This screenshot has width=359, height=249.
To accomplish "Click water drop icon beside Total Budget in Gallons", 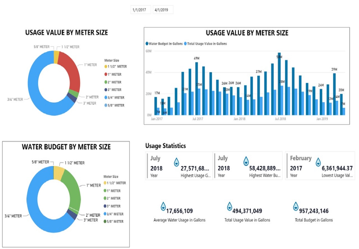I will tap(296, 206).
